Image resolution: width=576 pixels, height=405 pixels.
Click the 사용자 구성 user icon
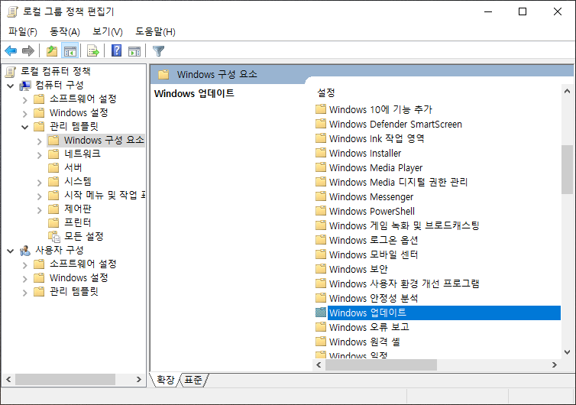point(25,251)
